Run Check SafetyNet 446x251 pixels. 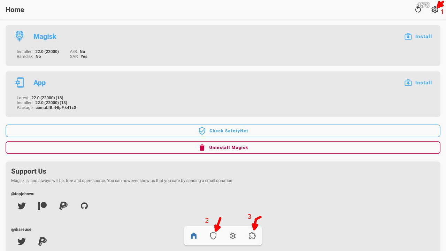click(223, 131)
